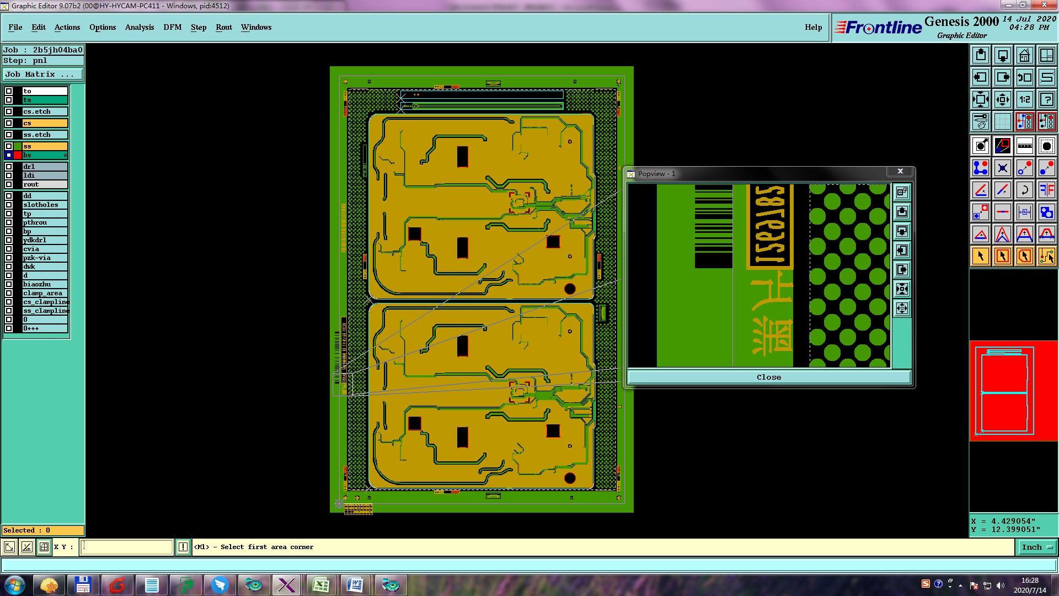Click Close button in Popview window
1059x596 pixels.
[x=768, y=377]
